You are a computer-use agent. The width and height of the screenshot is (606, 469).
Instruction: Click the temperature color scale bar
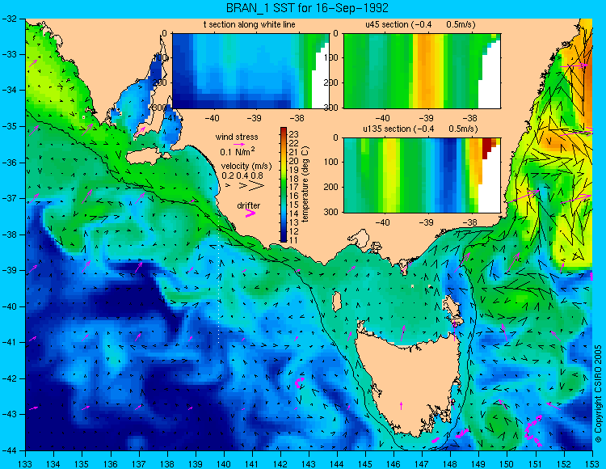point(284,184)
